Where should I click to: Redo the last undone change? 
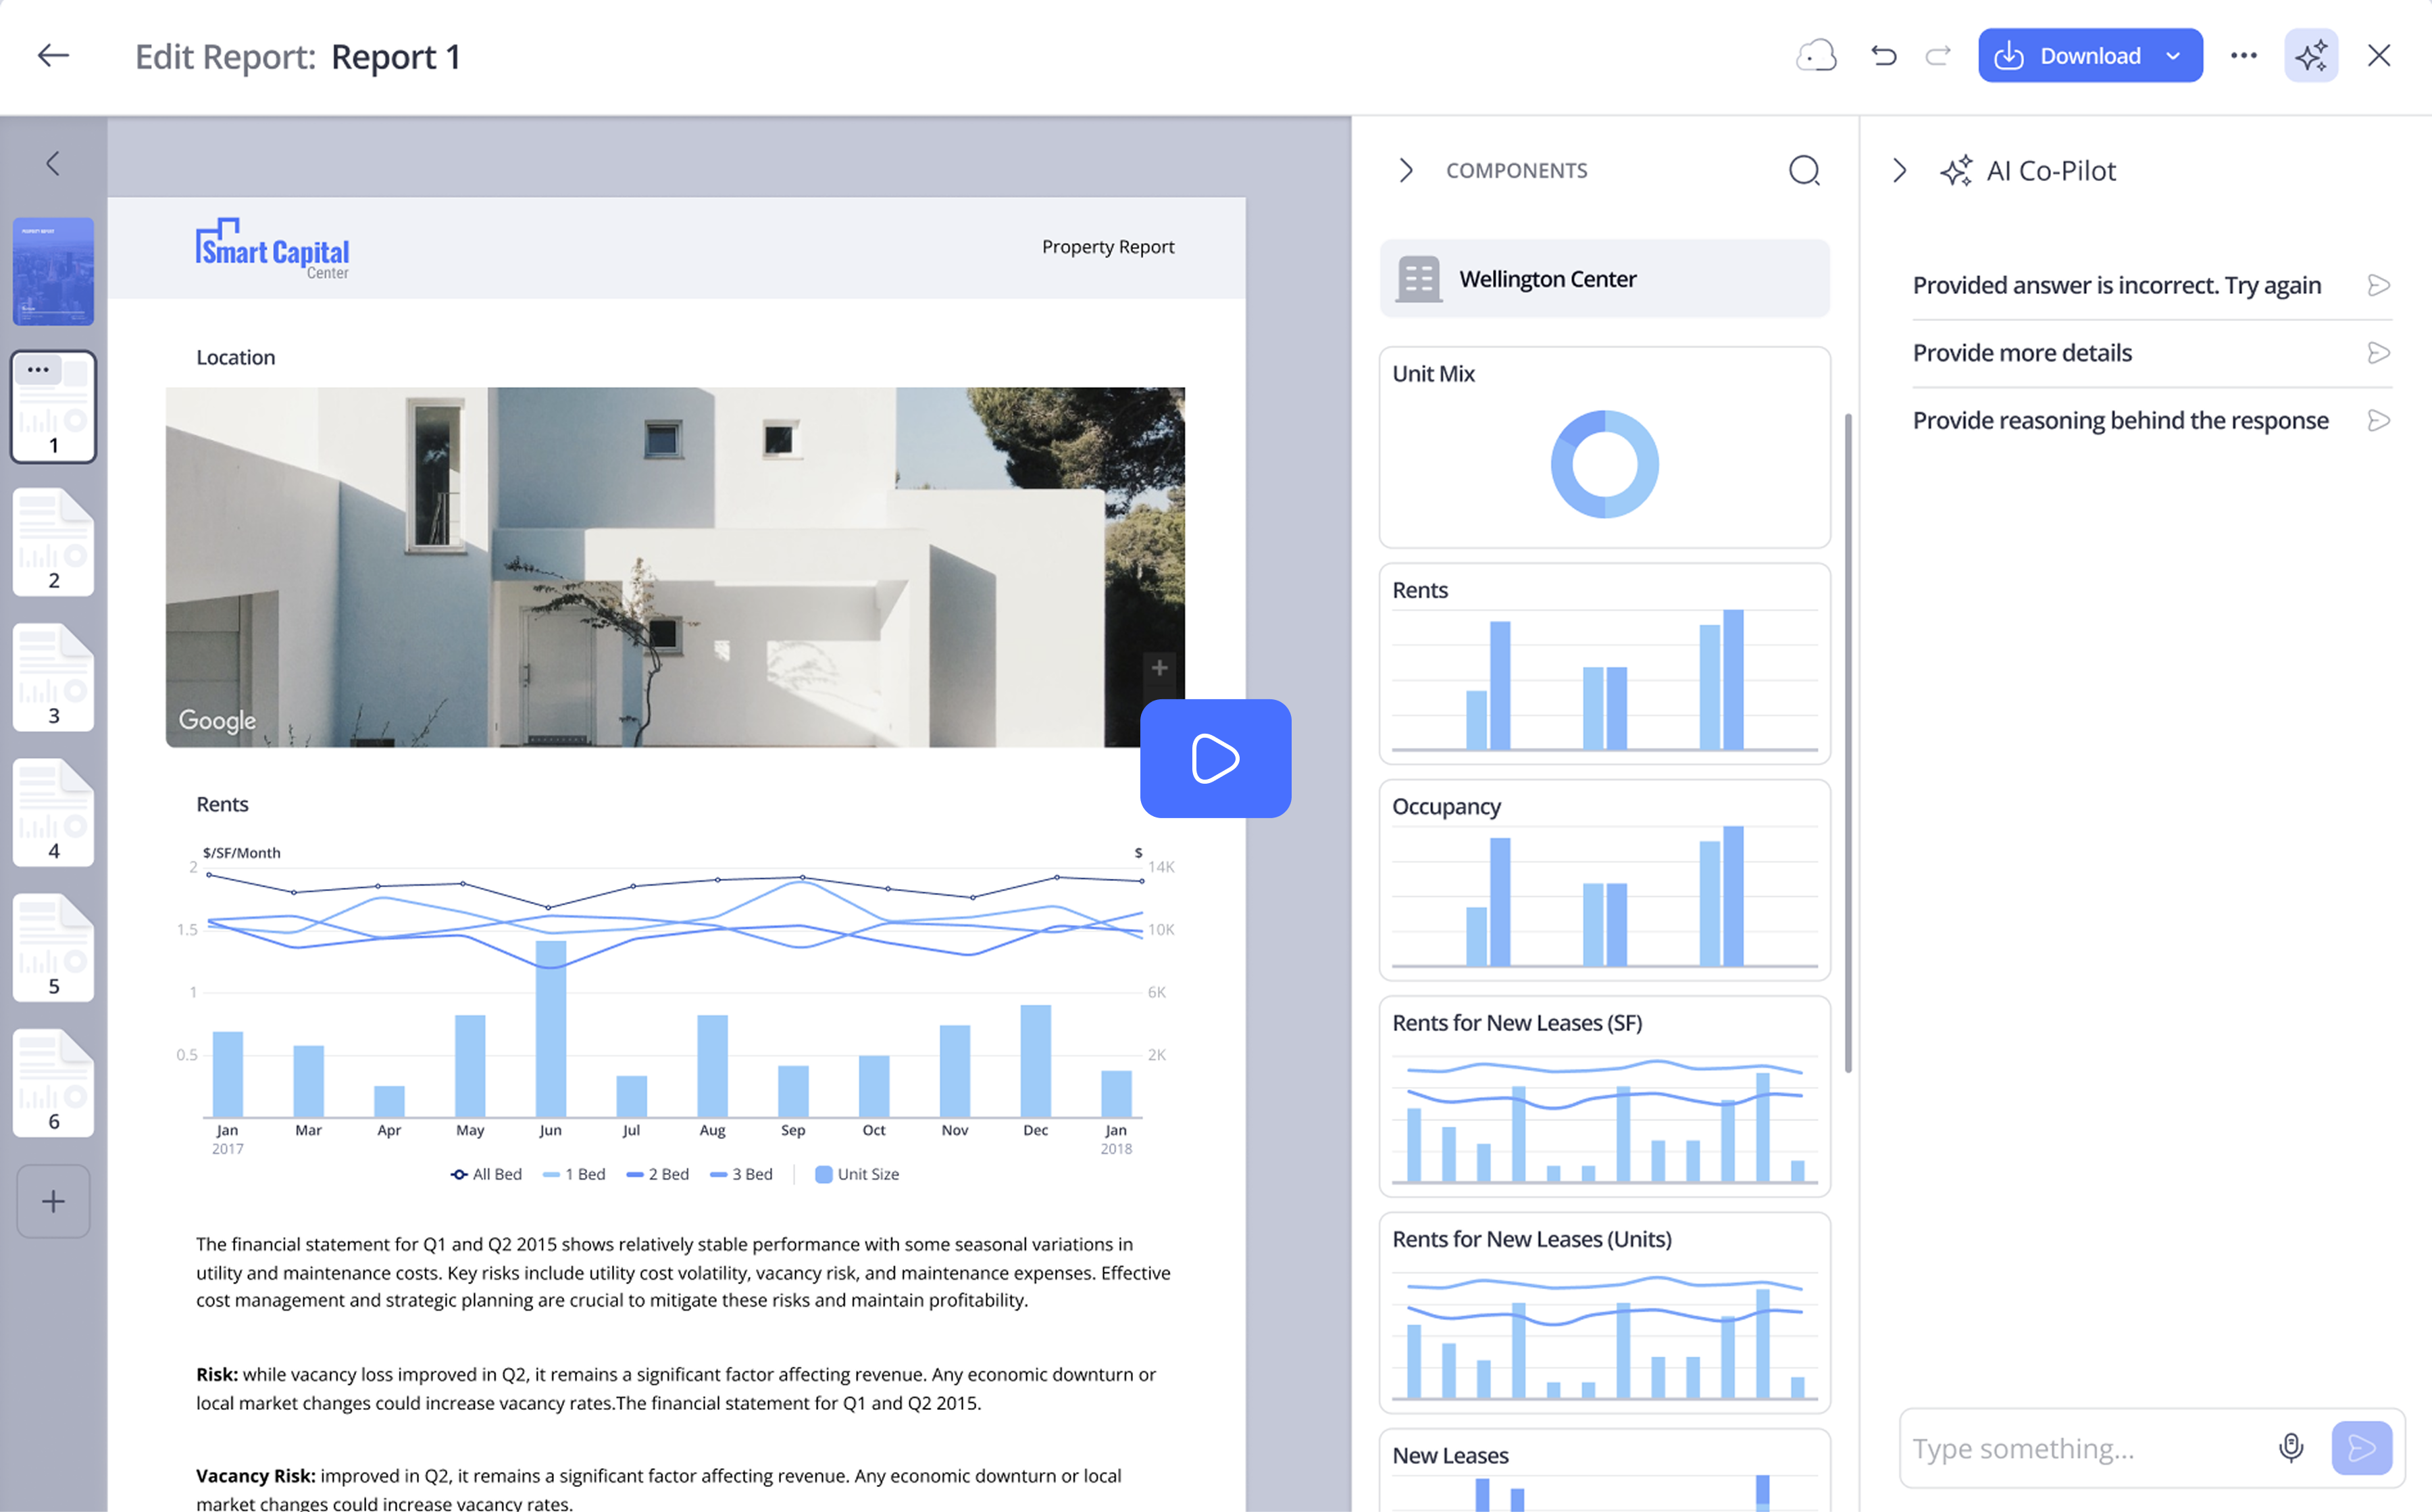point(1938,56)
